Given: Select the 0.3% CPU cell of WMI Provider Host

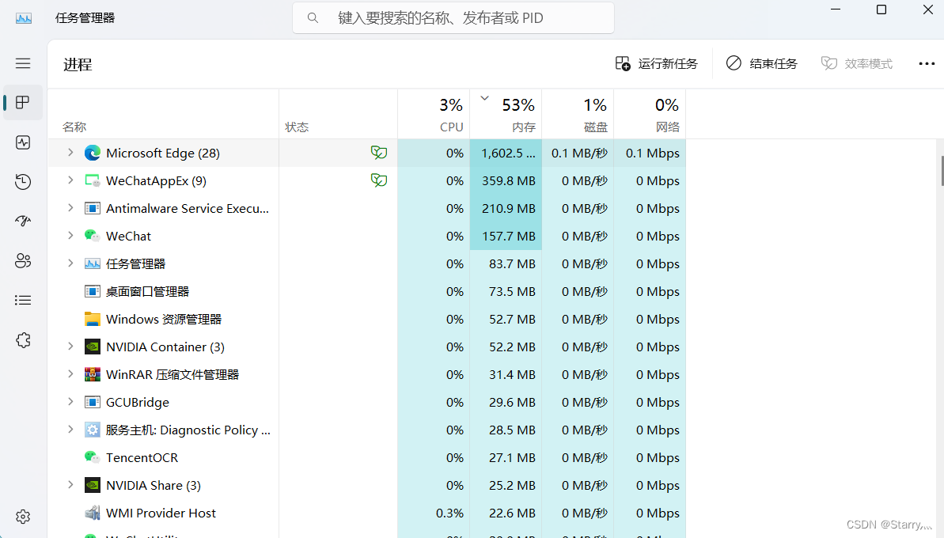Looking at the screenshot, I should 434,513.
